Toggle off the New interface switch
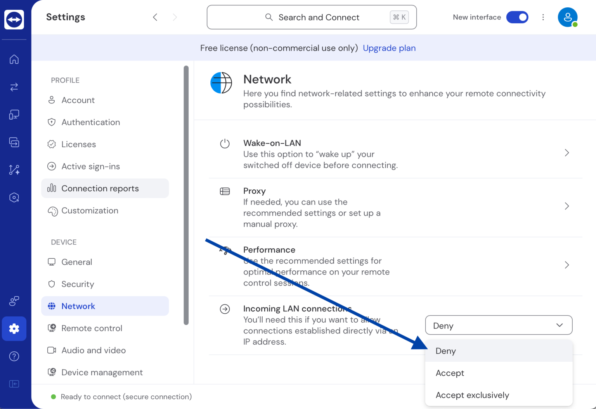596x409 pixels. [x=517, y=17]
